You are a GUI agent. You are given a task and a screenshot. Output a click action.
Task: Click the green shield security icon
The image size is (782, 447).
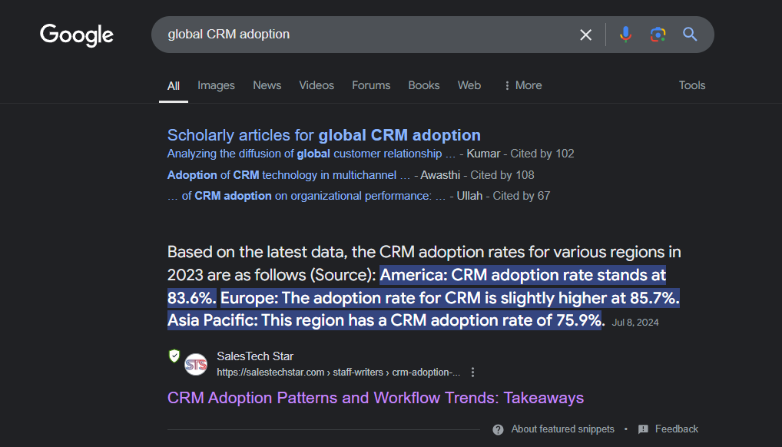tap(174, 356)
